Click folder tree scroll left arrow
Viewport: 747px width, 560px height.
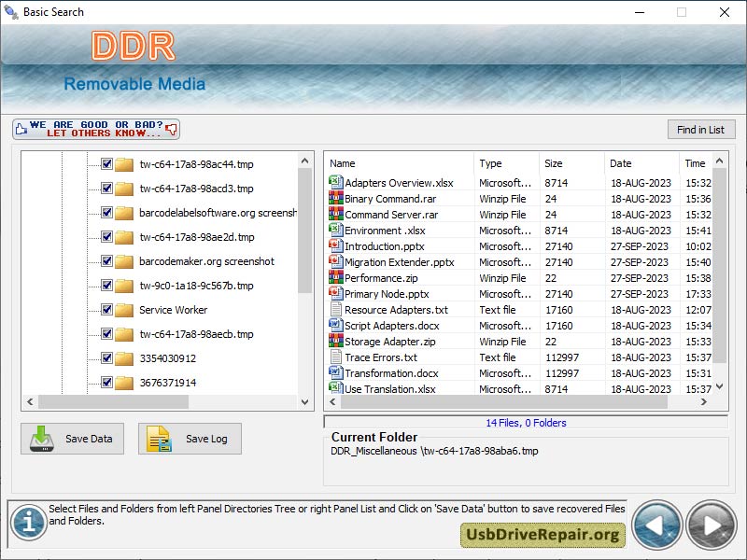pos(31,402)
